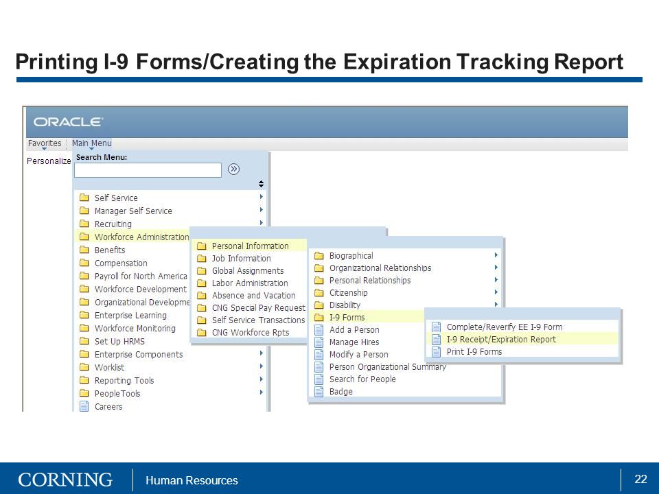Select CNG Special Pay Request entry
The image size is (659, 494).
point(259,307)
